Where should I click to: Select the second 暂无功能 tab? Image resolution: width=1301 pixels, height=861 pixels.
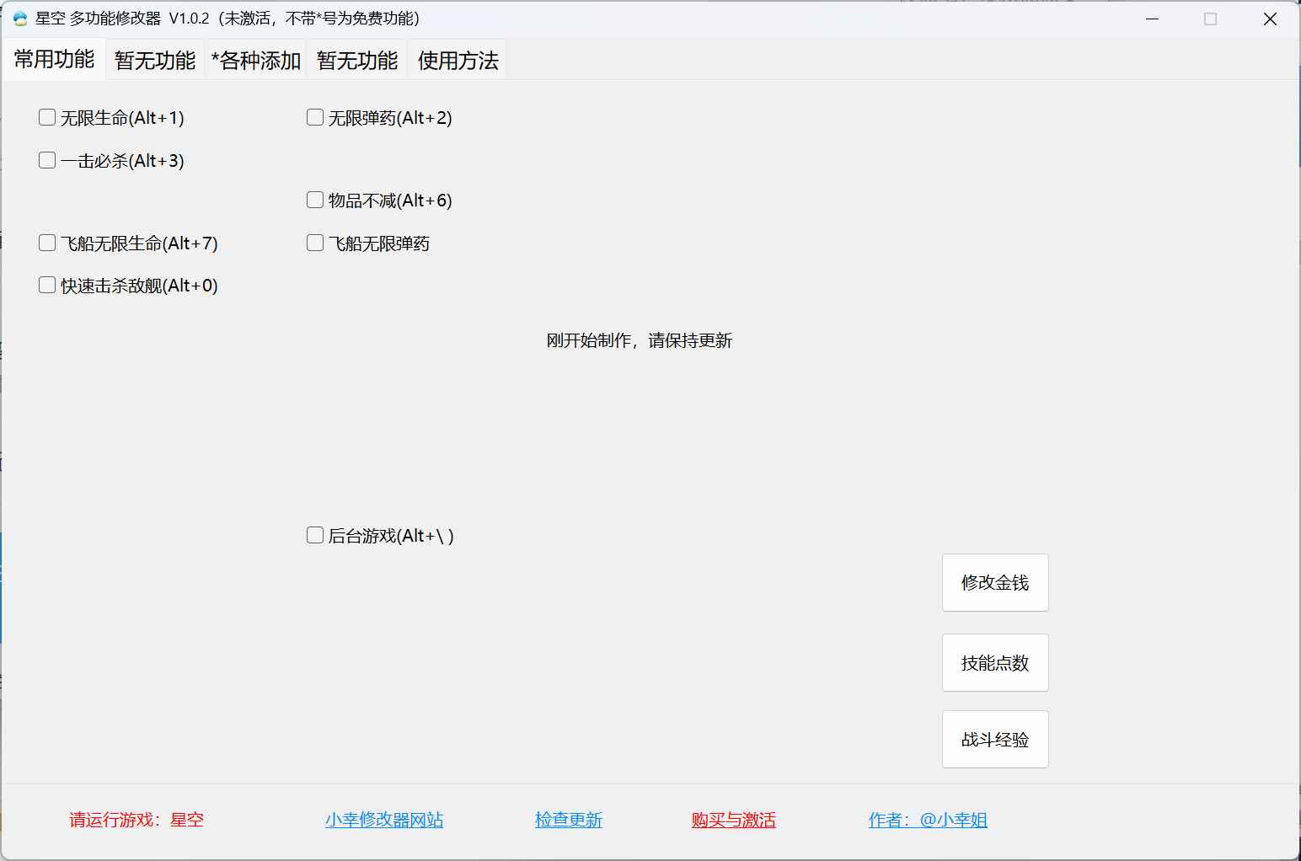tap(356, 60)
